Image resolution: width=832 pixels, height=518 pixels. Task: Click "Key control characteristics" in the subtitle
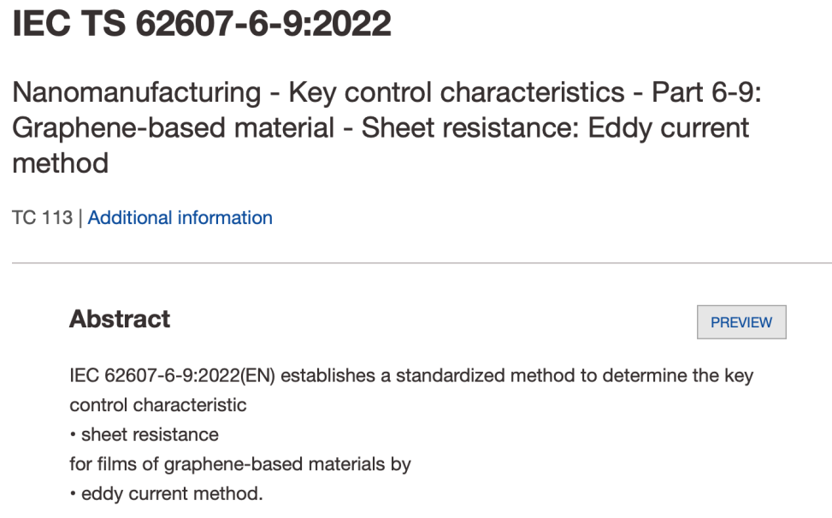pos(456,92)
